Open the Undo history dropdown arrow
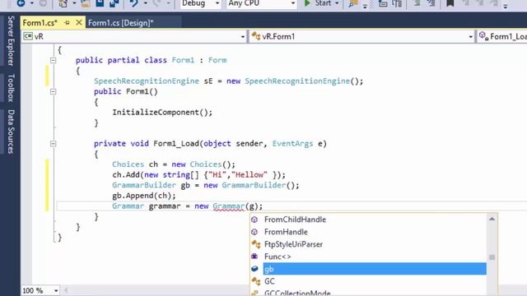Screen dimensions: 527x296 click(x=145, y=3)
